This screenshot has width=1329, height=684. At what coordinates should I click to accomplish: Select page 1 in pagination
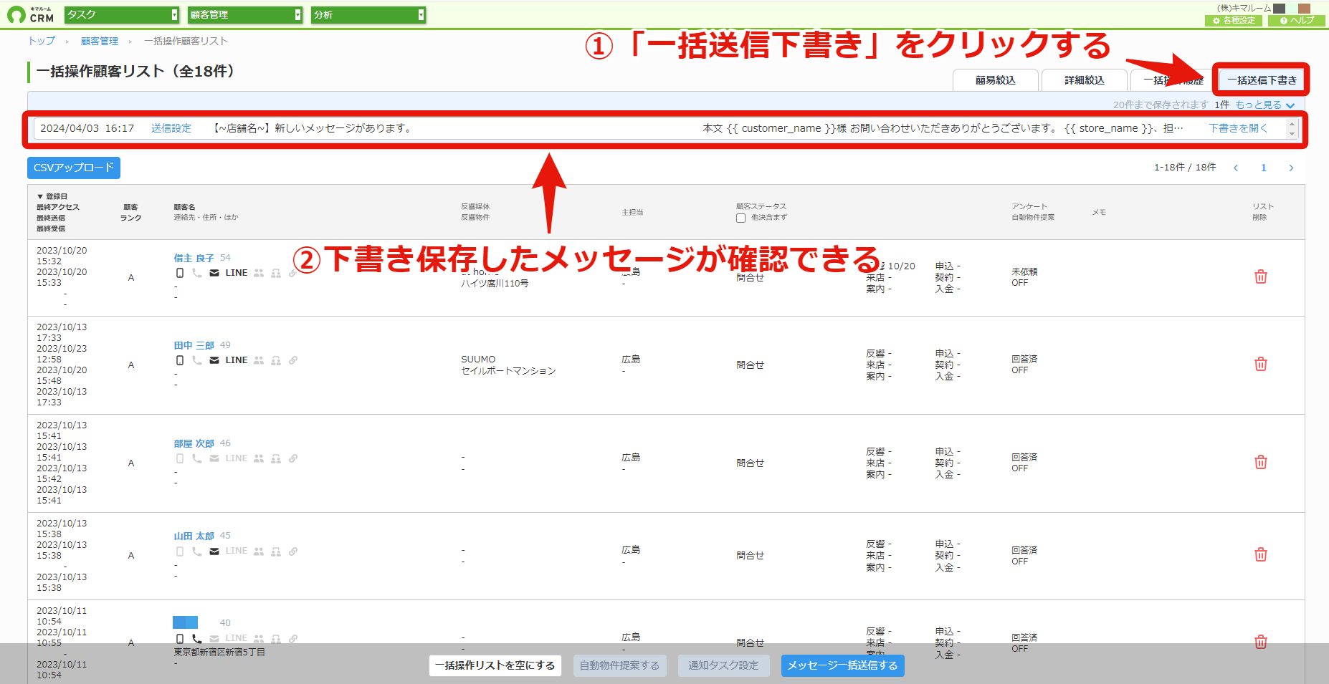pos(1264,168)
